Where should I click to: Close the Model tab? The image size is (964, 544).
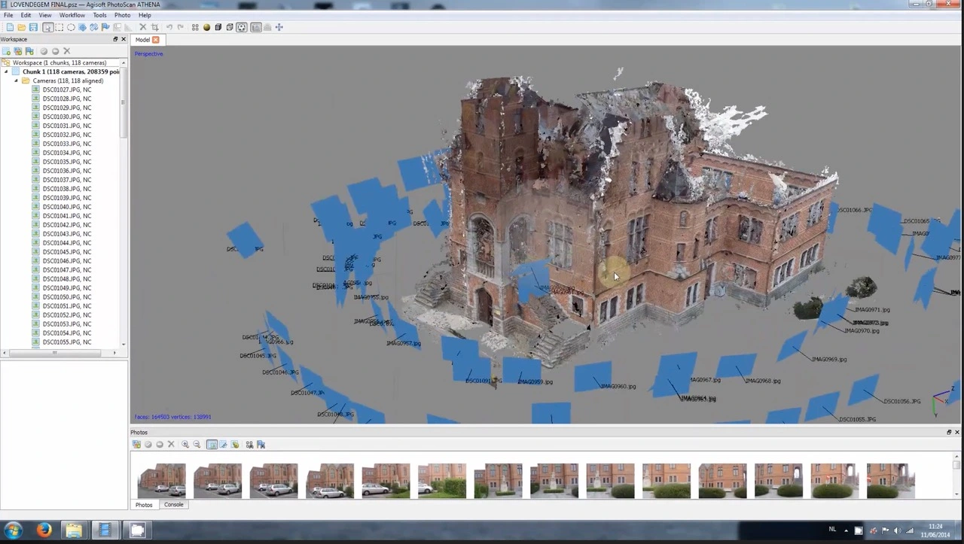click(x=156, y=40)
